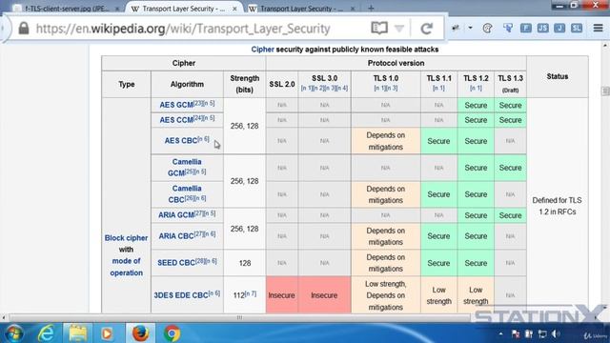
Task: Open File Explorer from the taskbar
Action: (78, 333)
